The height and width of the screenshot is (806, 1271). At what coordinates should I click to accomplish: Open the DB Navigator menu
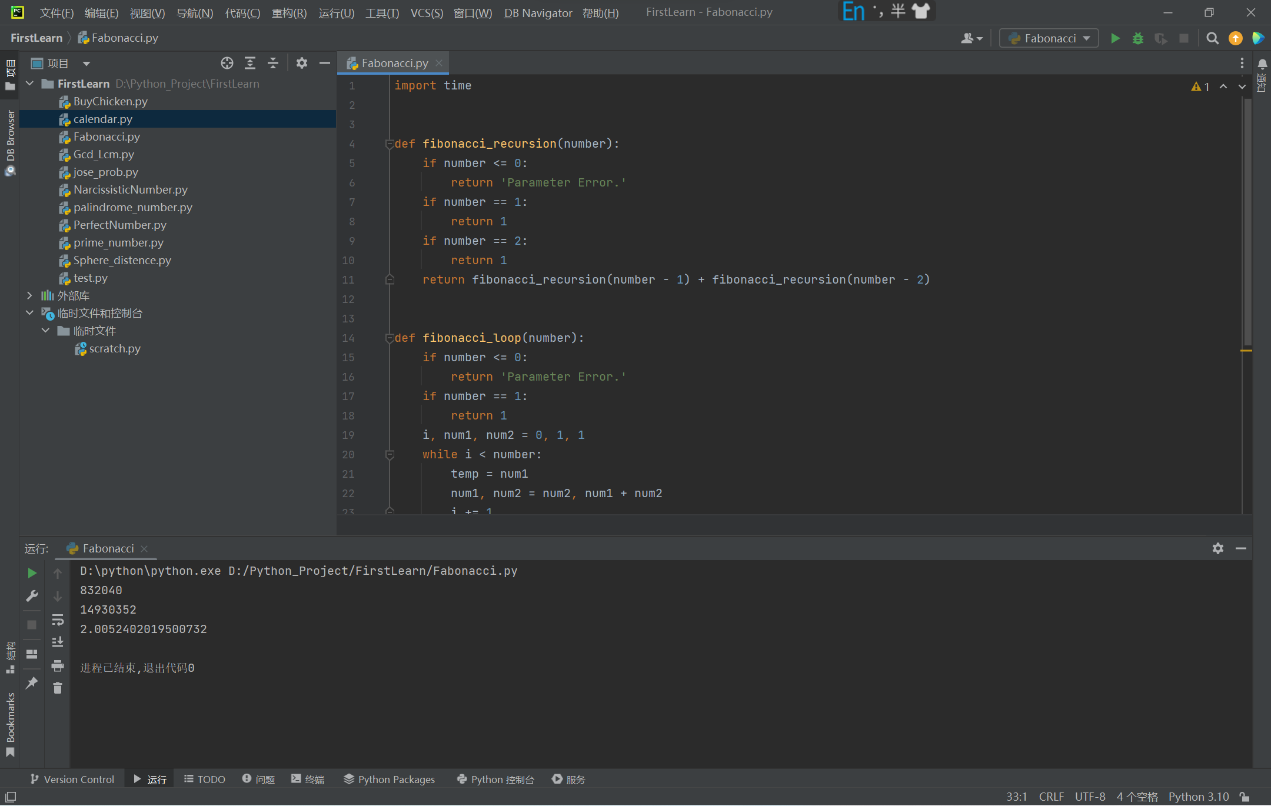[538, 13]
